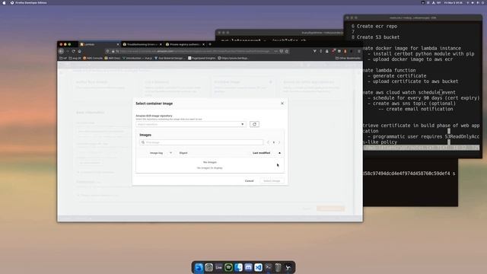
Task: Click 'Create ecr repo' line in terminal
Action: (377, 27)
